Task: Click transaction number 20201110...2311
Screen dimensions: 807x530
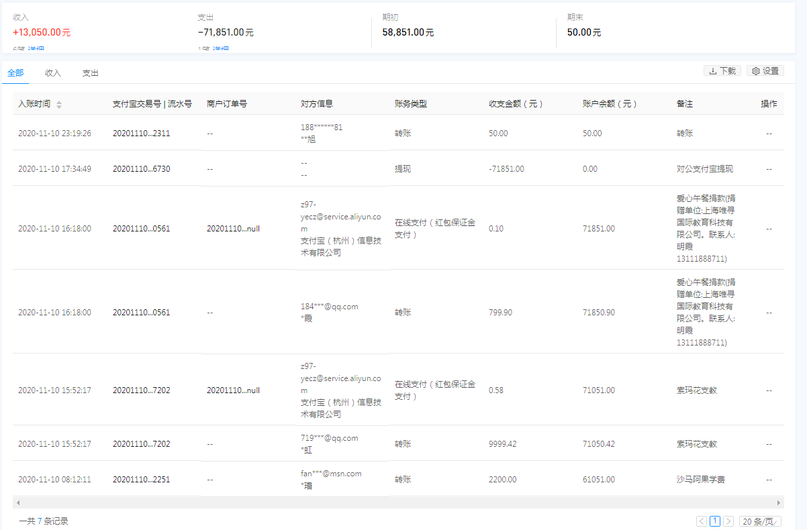Action: point(141,134)
